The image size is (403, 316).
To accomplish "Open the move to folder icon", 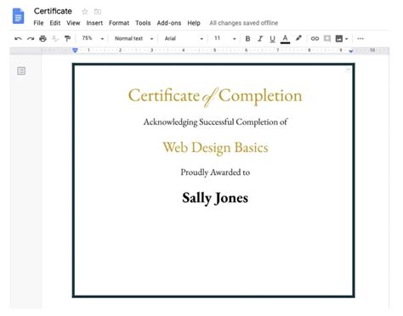I will (x=98, y=12).
